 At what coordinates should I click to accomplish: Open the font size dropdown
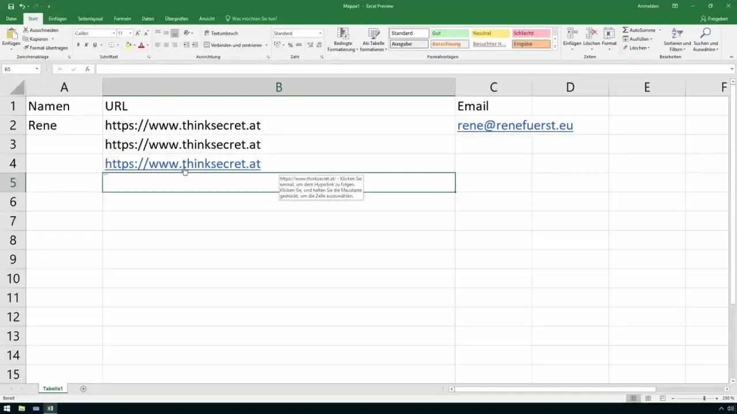[129, 33]
